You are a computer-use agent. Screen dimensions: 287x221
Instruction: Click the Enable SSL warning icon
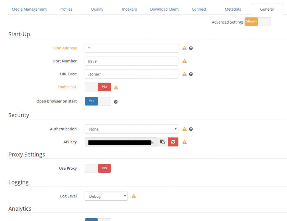click(116, 88)
